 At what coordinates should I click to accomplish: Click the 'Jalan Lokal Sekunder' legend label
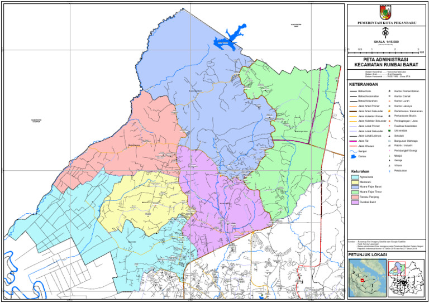coord(371,131)
